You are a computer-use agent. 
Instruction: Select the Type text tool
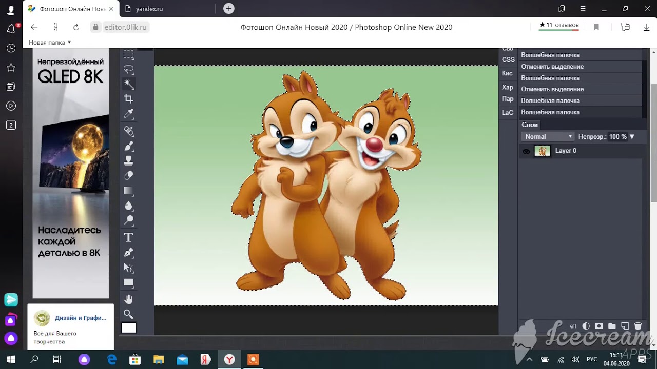click(x=129, y=237)
